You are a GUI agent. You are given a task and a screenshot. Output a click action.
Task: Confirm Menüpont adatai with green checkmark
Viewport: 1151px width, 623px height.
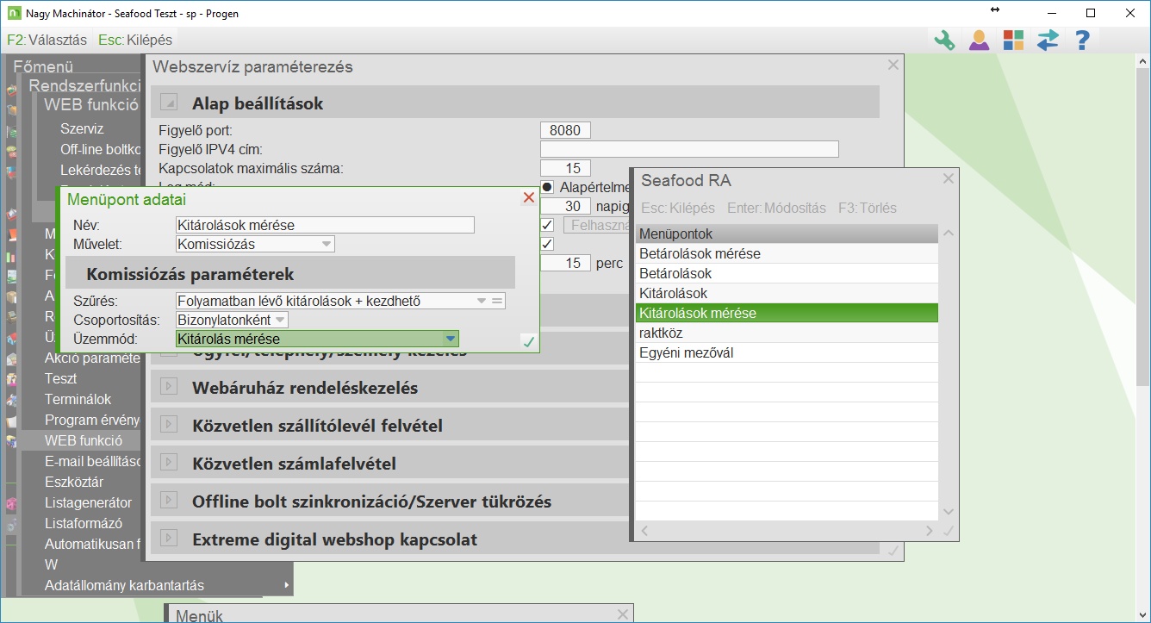tap(528, 342)
